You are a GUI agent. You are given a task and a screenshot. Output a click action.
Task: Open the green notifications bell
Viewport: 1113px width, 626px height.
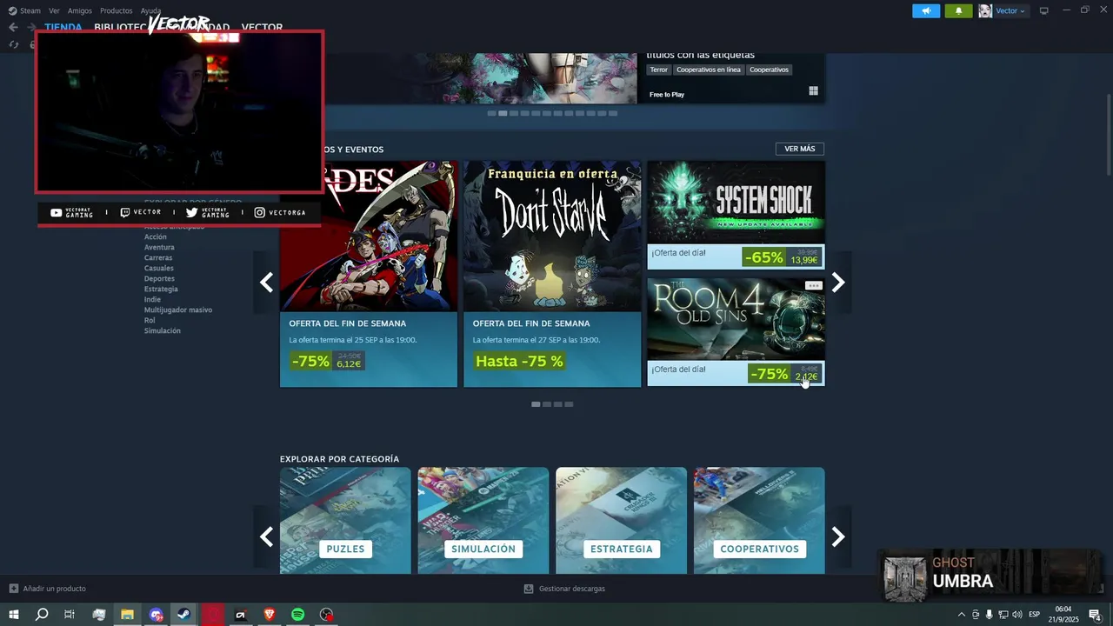coord(958,10)
